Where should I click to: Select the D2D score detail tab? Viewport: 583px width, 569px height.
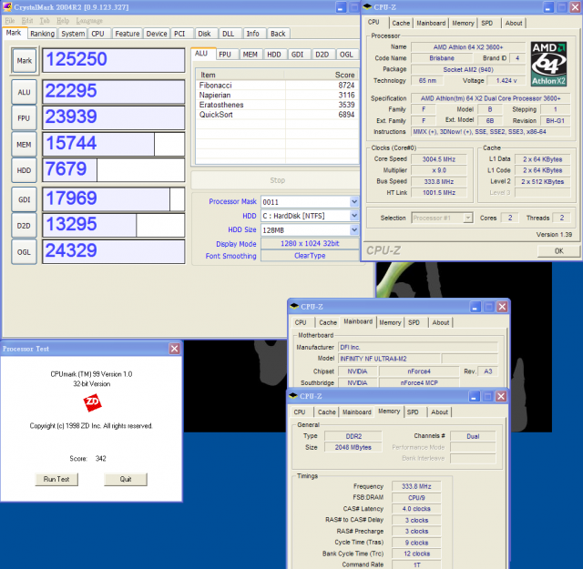coord(322,55)
